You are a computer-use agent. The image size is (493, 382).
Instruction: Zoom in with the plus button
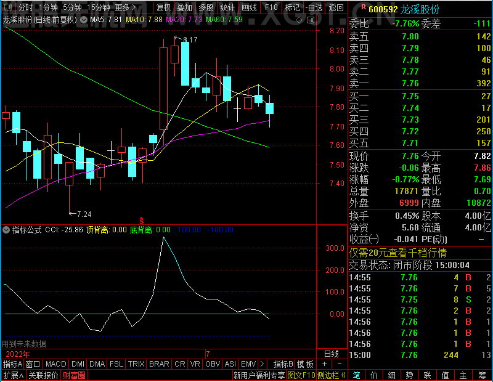(325, 364)
